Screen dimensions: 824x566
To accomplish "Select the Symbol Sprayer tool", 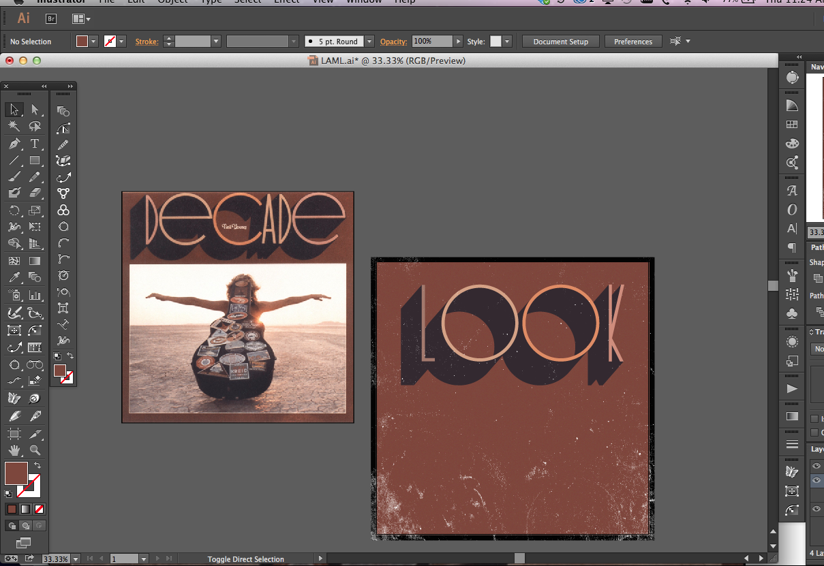I will click(14, 295).
